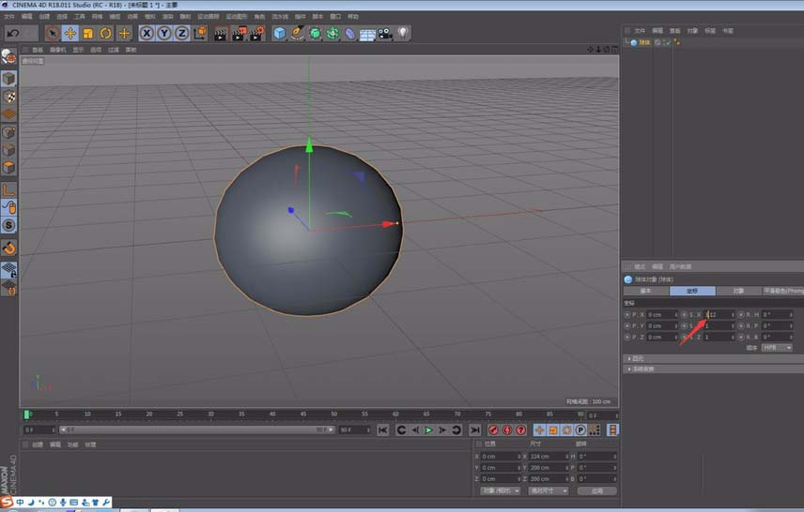Expand the 四元 section in attributes

coord(637,358)
